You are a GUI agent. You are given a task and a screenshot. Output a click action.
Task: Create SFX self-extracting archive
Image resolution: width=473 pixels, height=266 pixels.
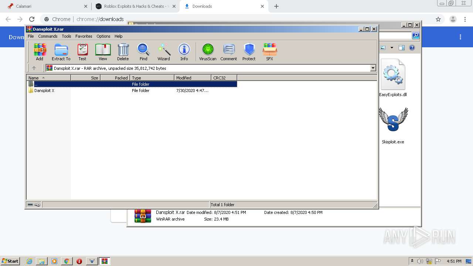(x=270, y=52)
